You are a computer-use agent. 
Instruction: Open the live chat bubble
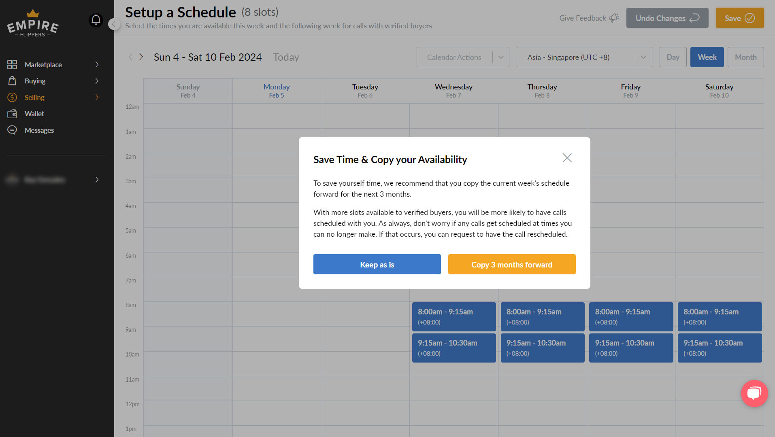[x=754, y=393]
